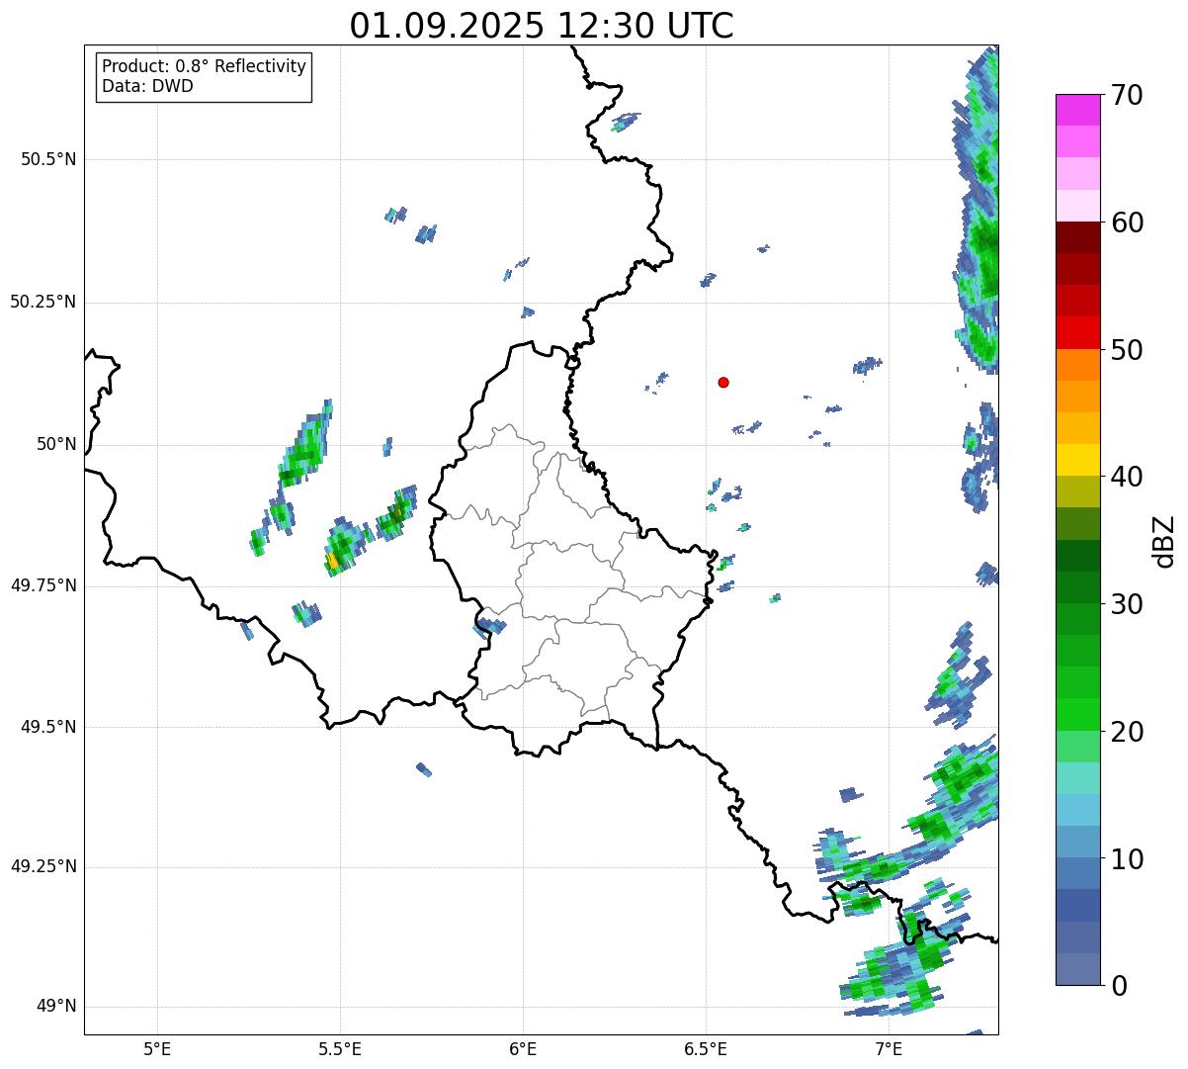1188x1069 pixels.
Task: Click the magenta top swatch of colorbar
Action: (1078, 110)
